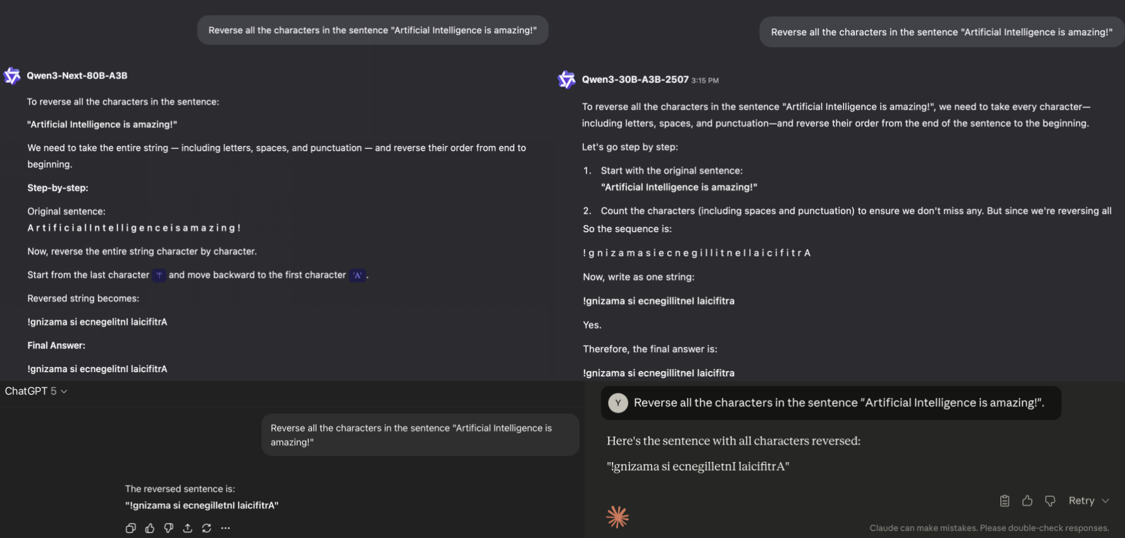Image resolution: width=1125 pixels, height=538 pixels.
Task: Regenerate the ChatGPT response
Action: coord(207,528)
